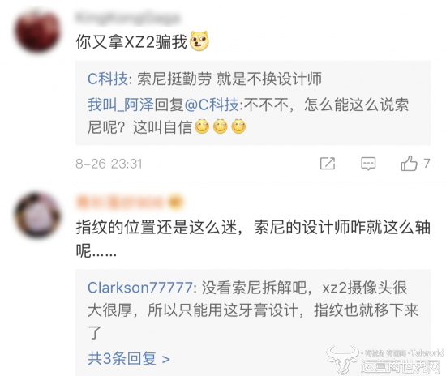The width and height of the screenshot is (446, 376).
Task: Tap the doge emoji after XZ2骗我
Action: click(x=199, y=41)
